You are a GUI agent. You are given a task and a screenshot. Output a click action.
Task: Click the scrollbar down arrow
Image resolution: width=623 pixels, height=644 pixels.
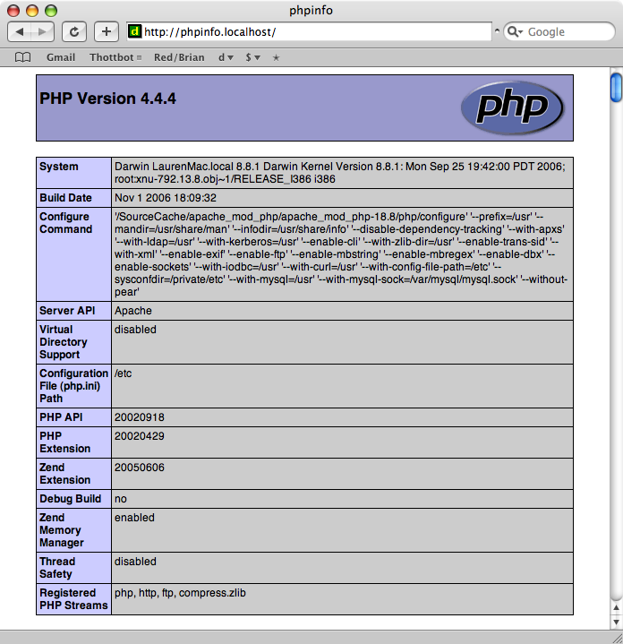click(616, 622)
